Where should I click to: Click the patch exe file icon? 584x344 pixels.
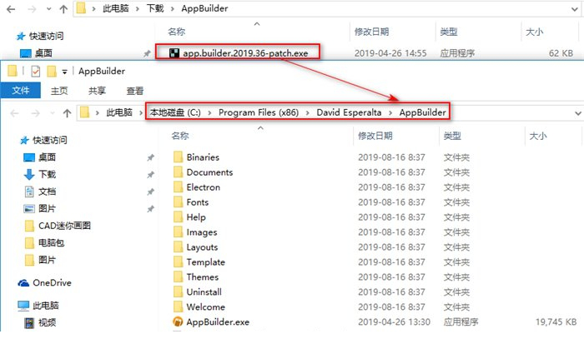tap(174, 53)
